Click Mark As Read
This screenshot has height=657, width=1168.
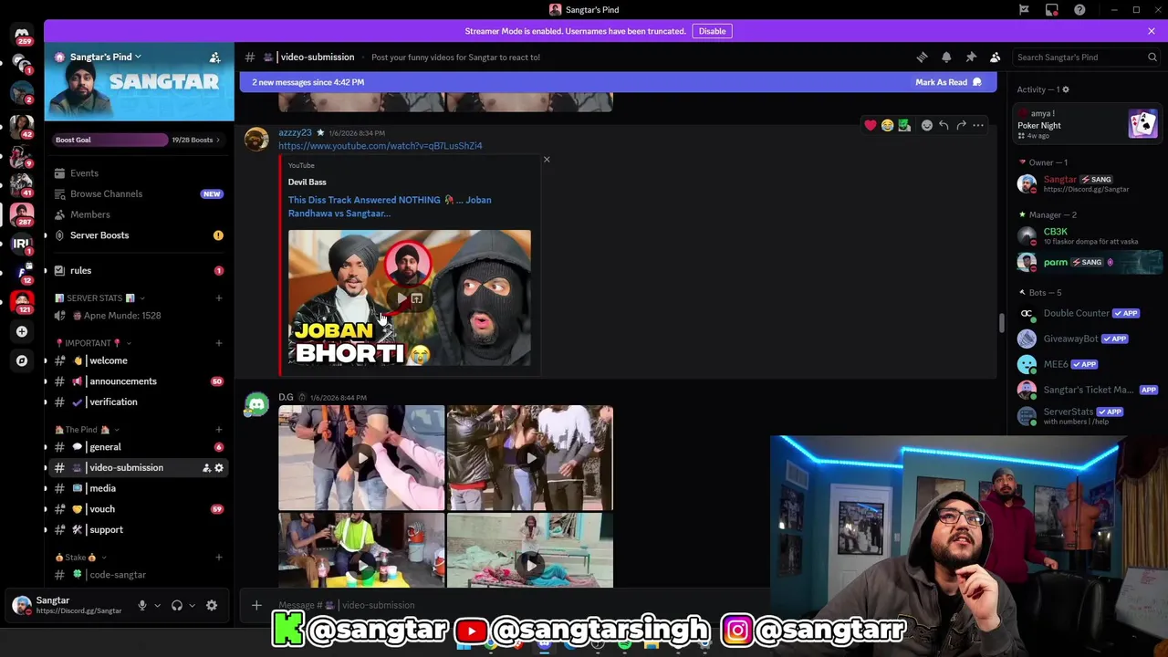949,82
